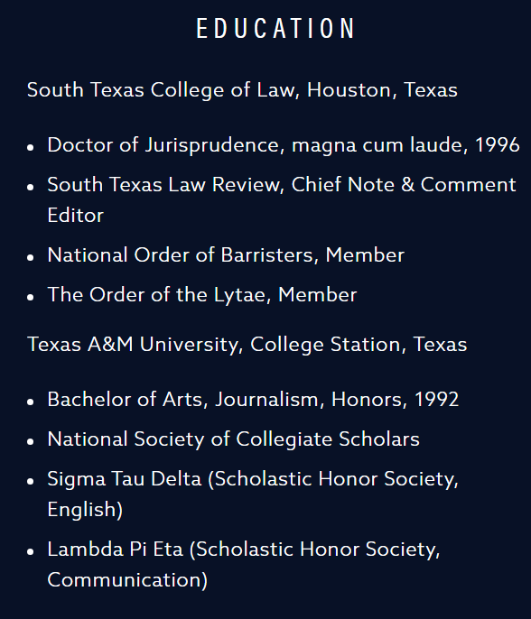531x619 pixels.
Task: Click the word Editor
Action: click(76, 216)
